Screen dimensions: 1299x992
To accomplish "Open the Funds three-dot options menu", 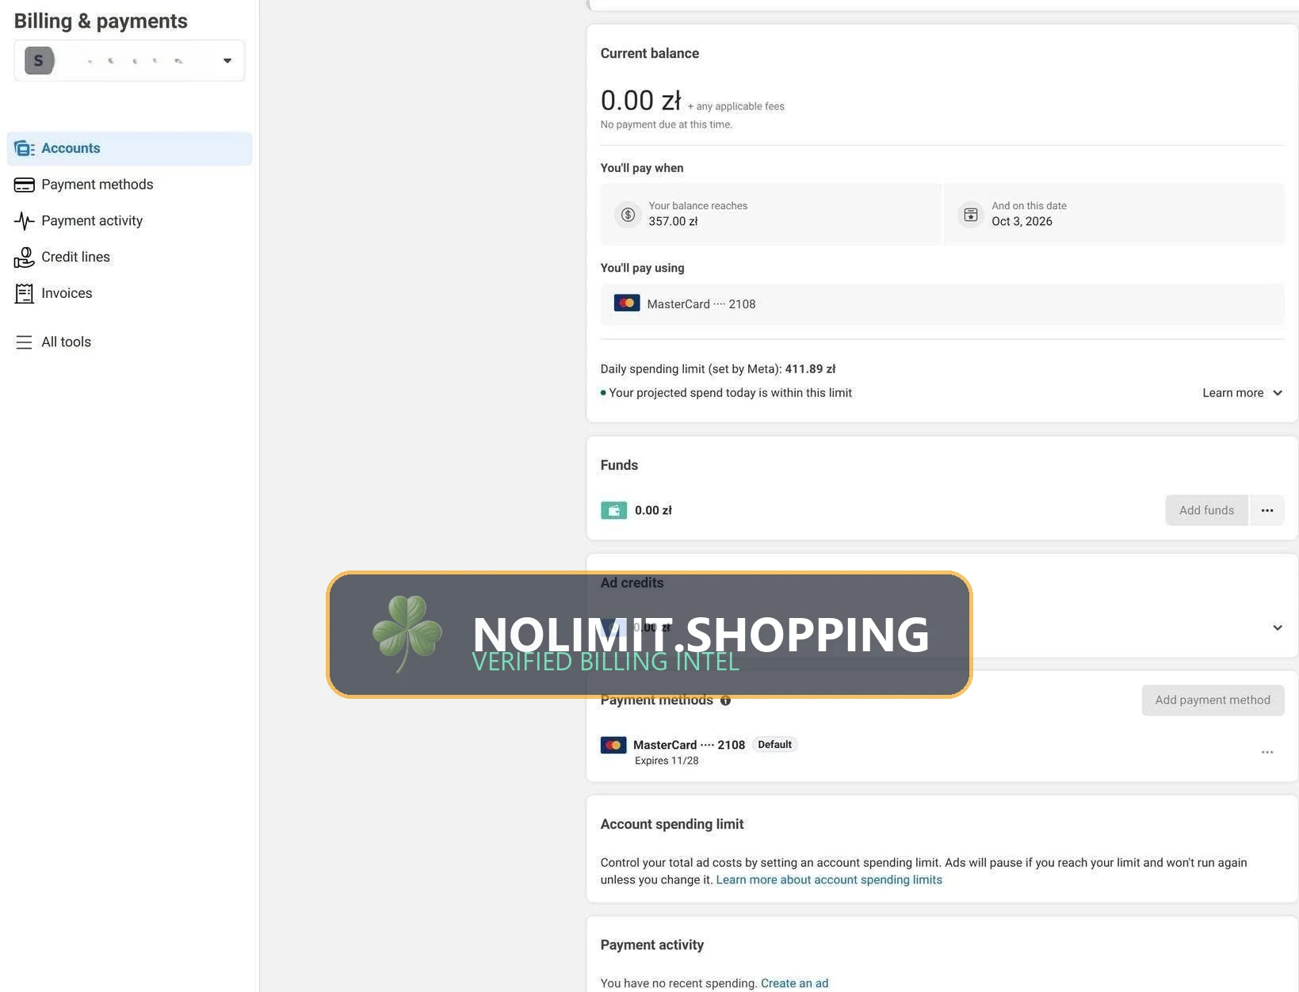I will [1267, 510].
